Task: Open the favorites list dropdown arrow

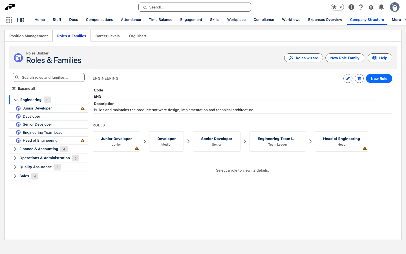Action: [x=341, y=7]
